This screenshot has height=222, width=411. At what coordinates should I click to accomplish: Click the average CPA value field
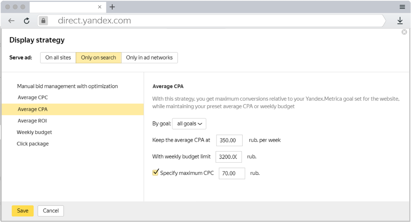(229, 140)
